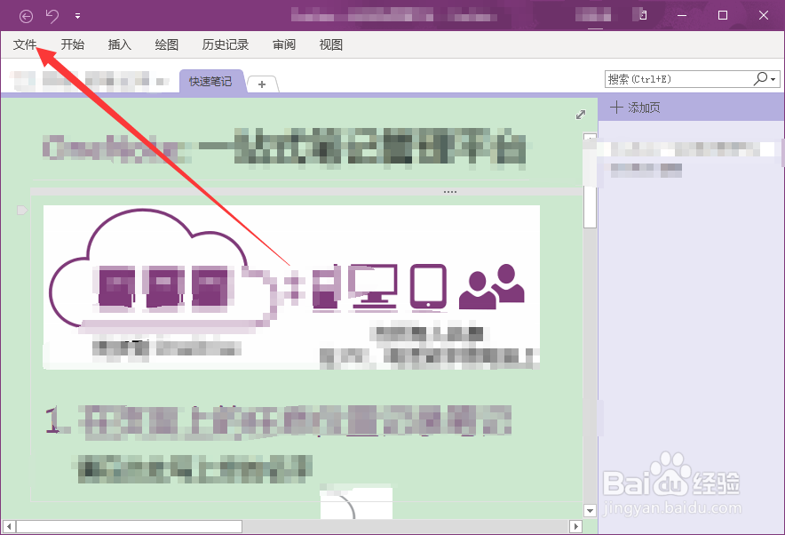The width and height of the screenshot is (785, 535).
Task: Select the 审阅 ribbon tab
Action: 284,44
